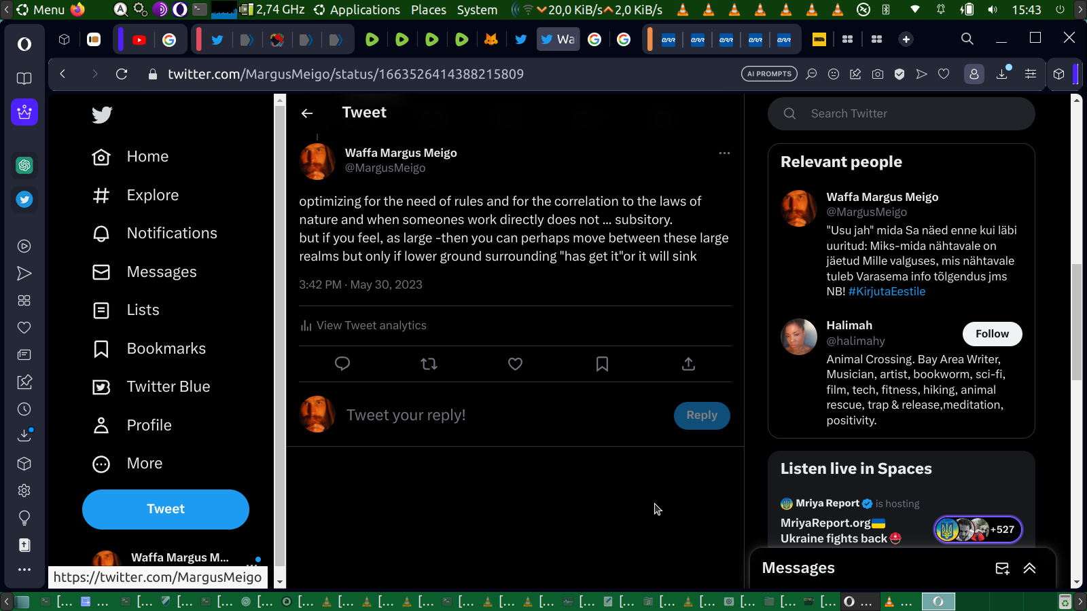Click the Twitter bird logo
1087x611 pixels.
tap(102, 115)
